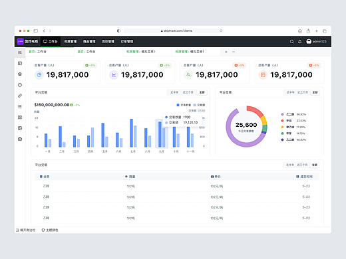Show browser tab overview icon
346x259 pixels.
(x=325, y=31)
